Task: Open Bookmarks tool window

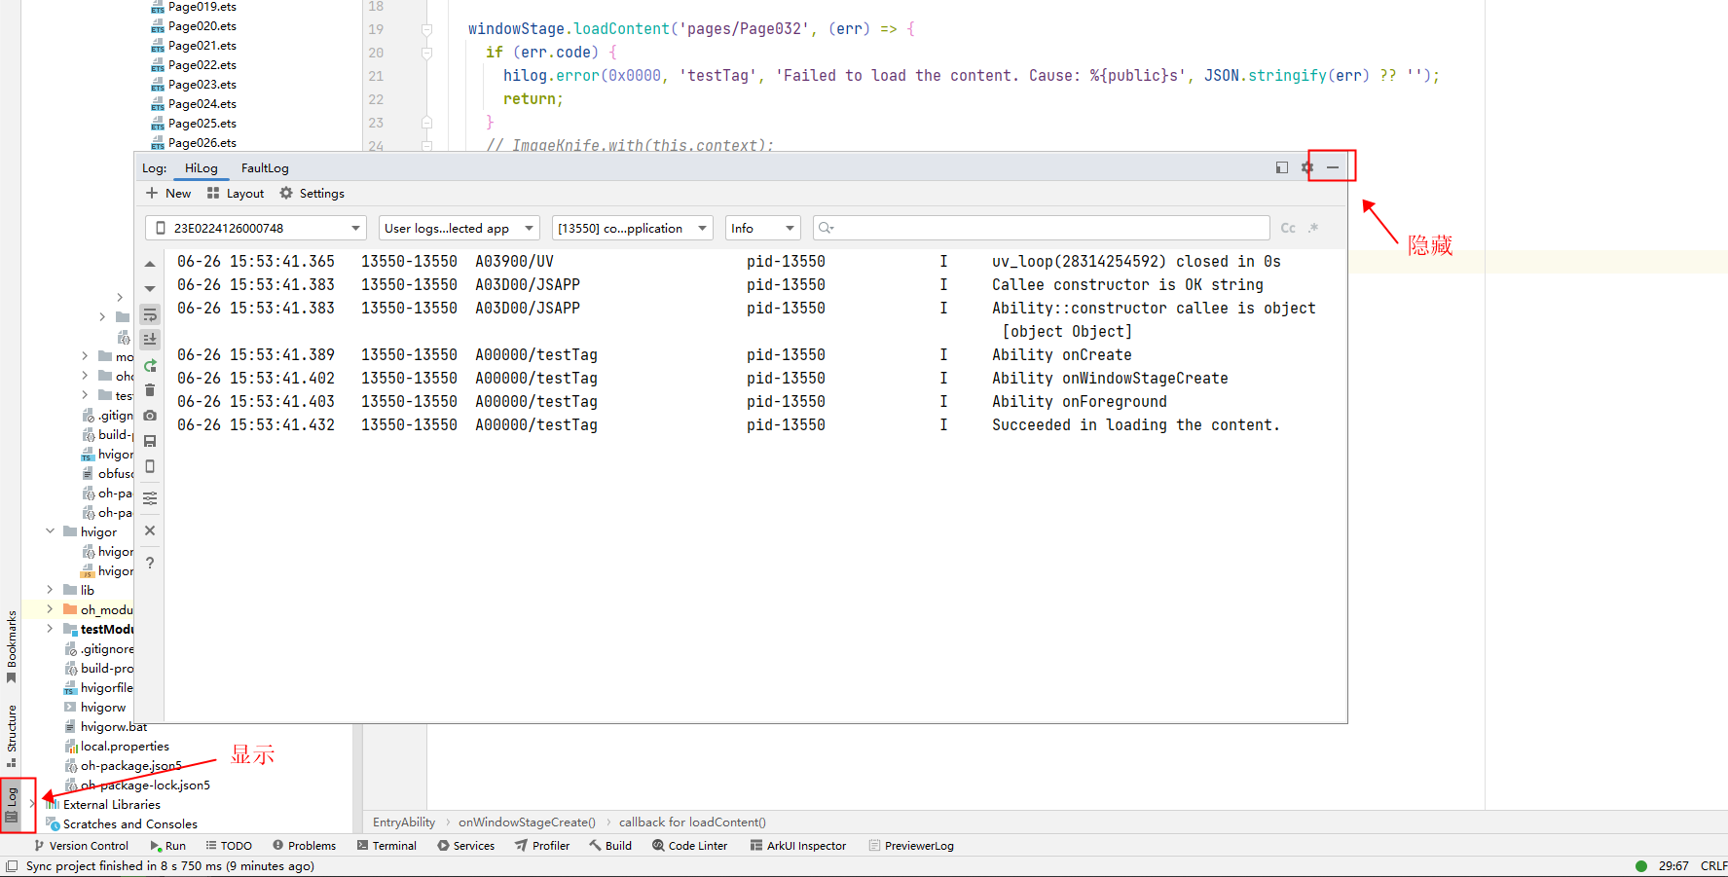Action: click(12, 647)
